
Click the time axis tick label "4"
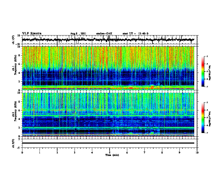point(92,153)
